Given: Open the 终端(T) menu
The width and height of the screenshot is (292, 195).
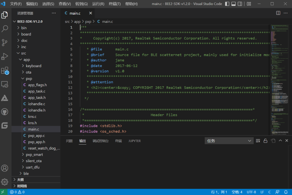Looking at the screenshot, I should (x=115, y=4).
